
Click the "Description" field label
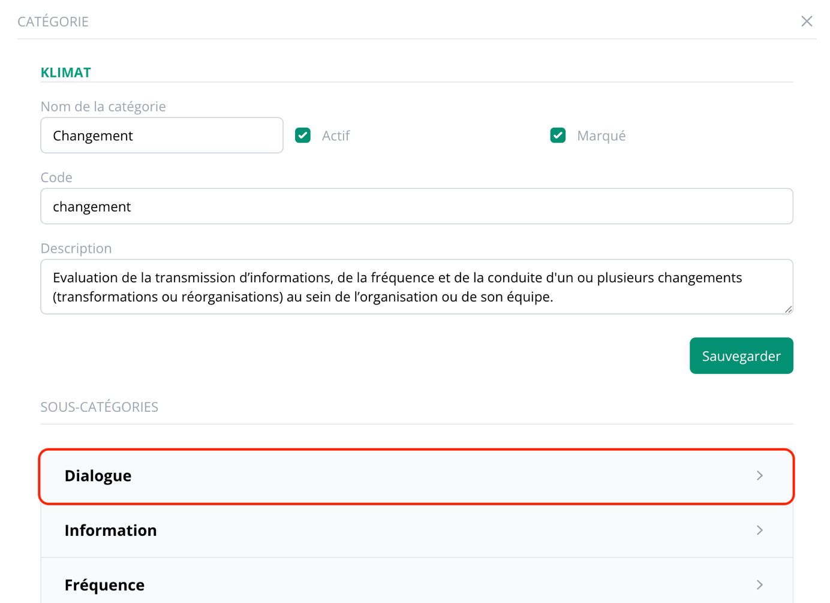tap(76, 249)
